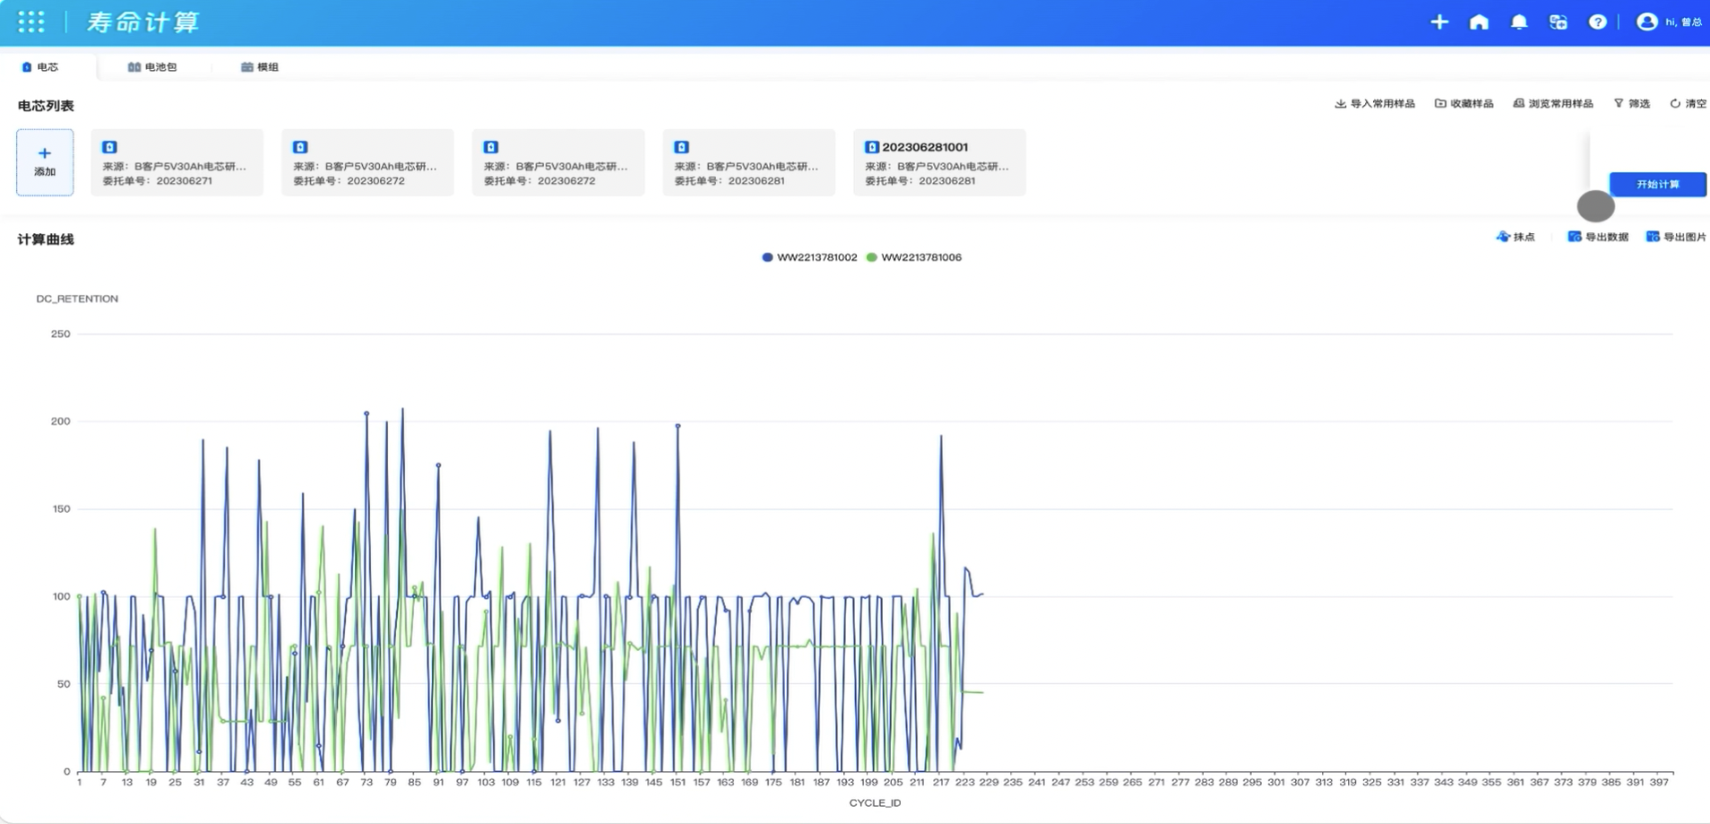Open the app grid menu icon
Viewport: 1710px width, 824px height.
tap(31, 22)
